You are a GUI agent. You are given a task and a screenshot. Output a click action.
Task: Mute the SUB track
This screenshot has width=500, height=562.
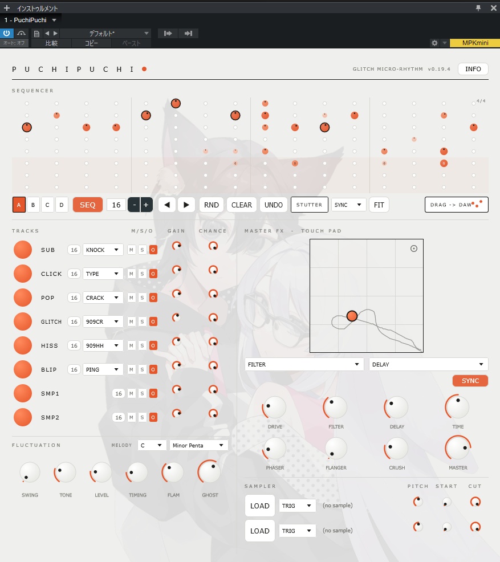tap(132, 250)
